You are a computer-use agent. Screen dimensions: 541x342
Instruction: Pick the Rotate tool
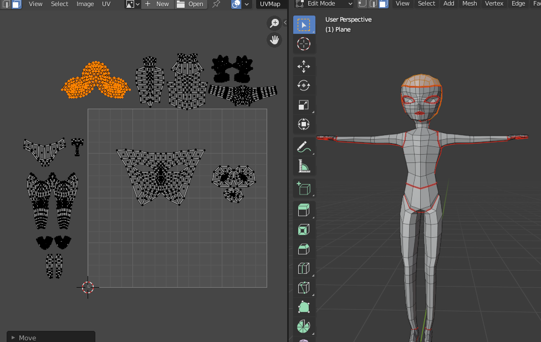304,85
